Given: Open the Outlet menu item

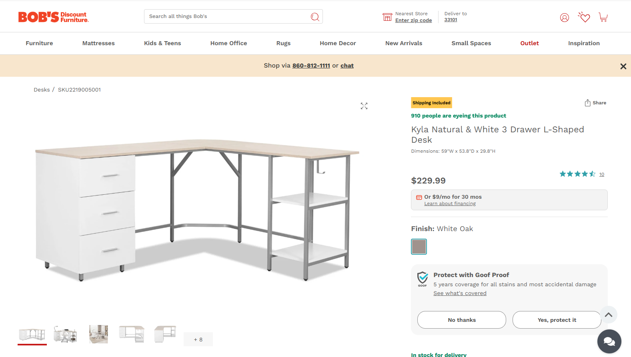Looking at the screenshot, I should tap(529, 43).
